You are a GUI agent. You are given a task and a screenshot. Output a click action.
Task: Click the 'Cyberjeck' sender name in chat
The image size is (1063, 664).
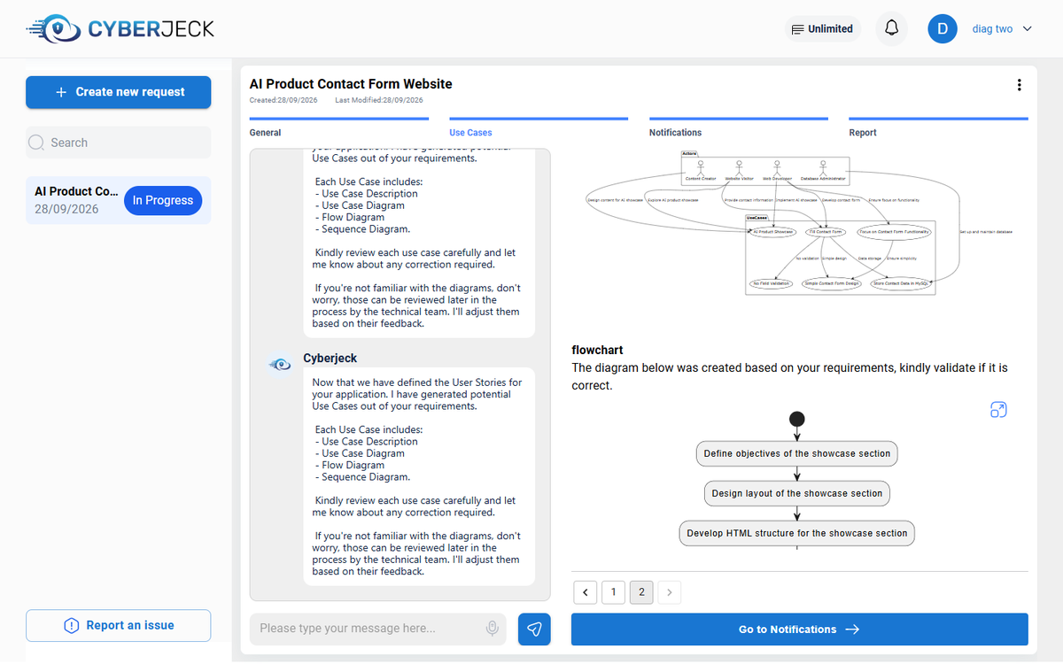click(x=330, y=359)
